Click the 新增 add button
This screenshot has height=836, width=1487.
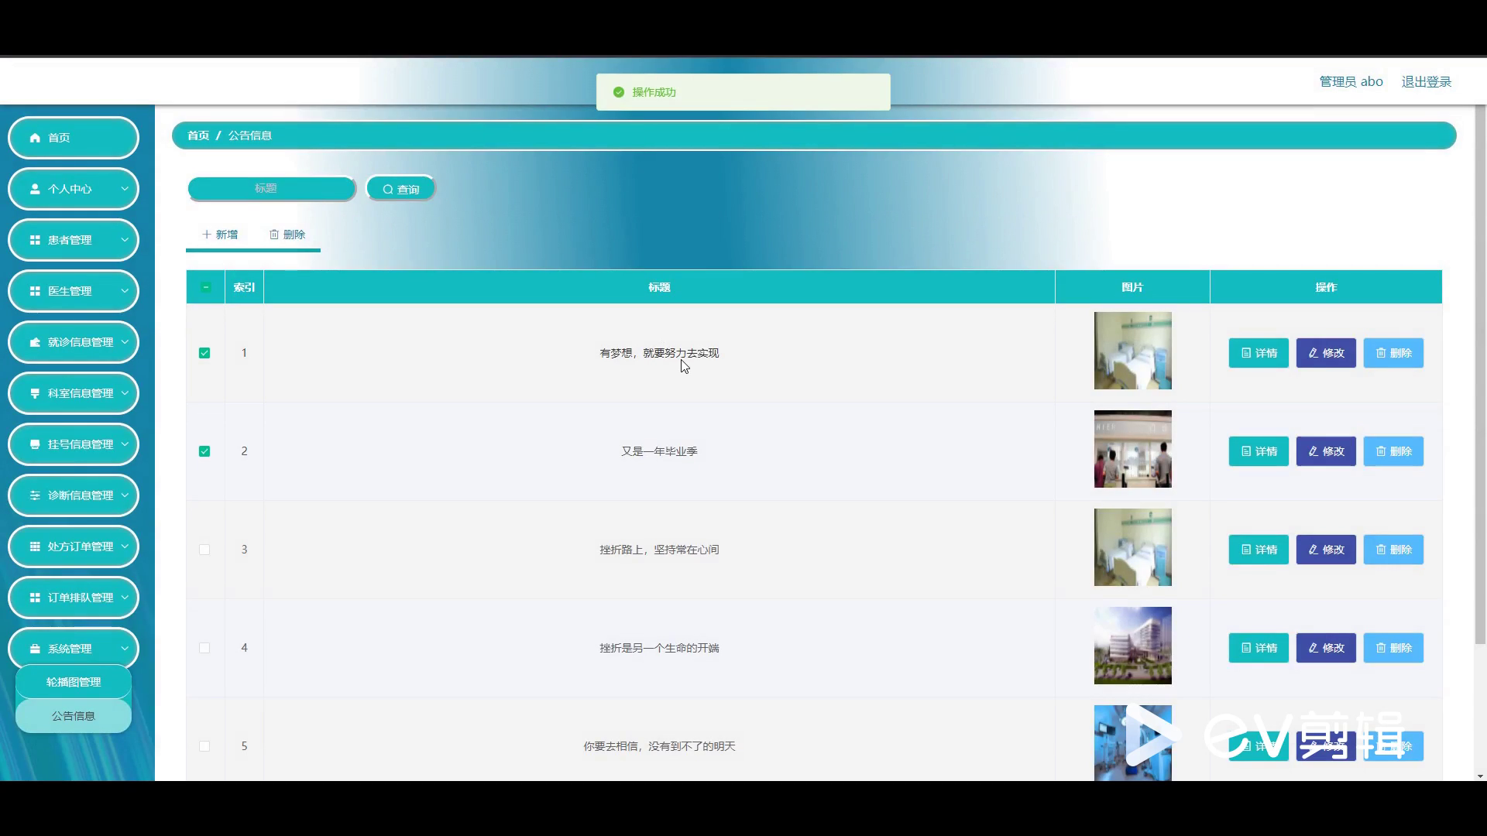[220, 235]
